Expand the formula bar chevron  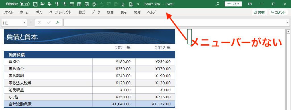point(288,23)
